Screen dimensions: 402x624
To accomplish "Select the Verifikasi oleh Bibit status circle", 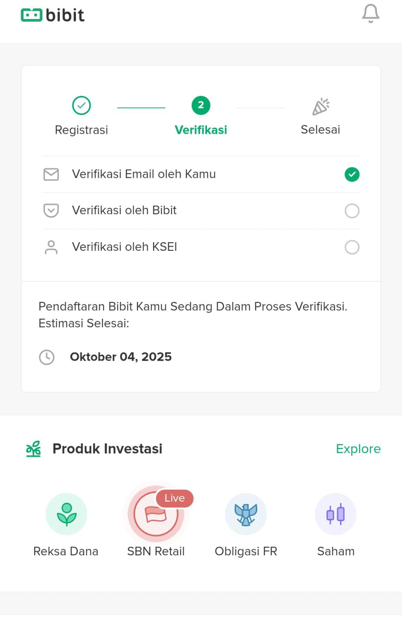I will pos(352,211).
